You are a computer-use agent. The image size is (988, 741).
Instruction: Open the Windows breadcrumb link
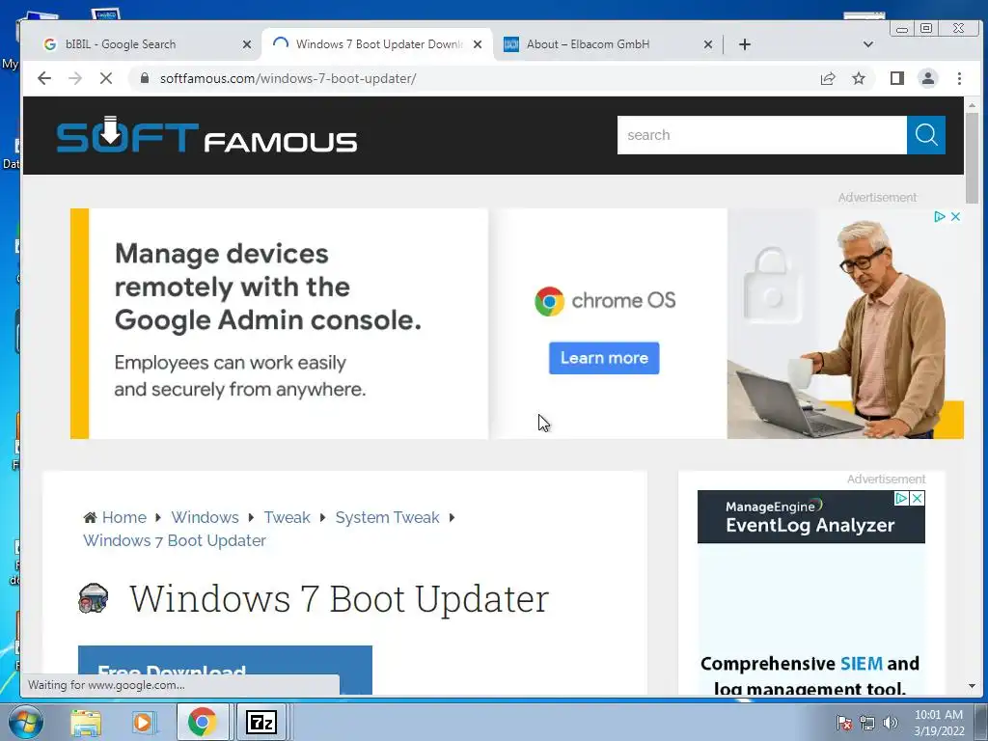[205, 517]
